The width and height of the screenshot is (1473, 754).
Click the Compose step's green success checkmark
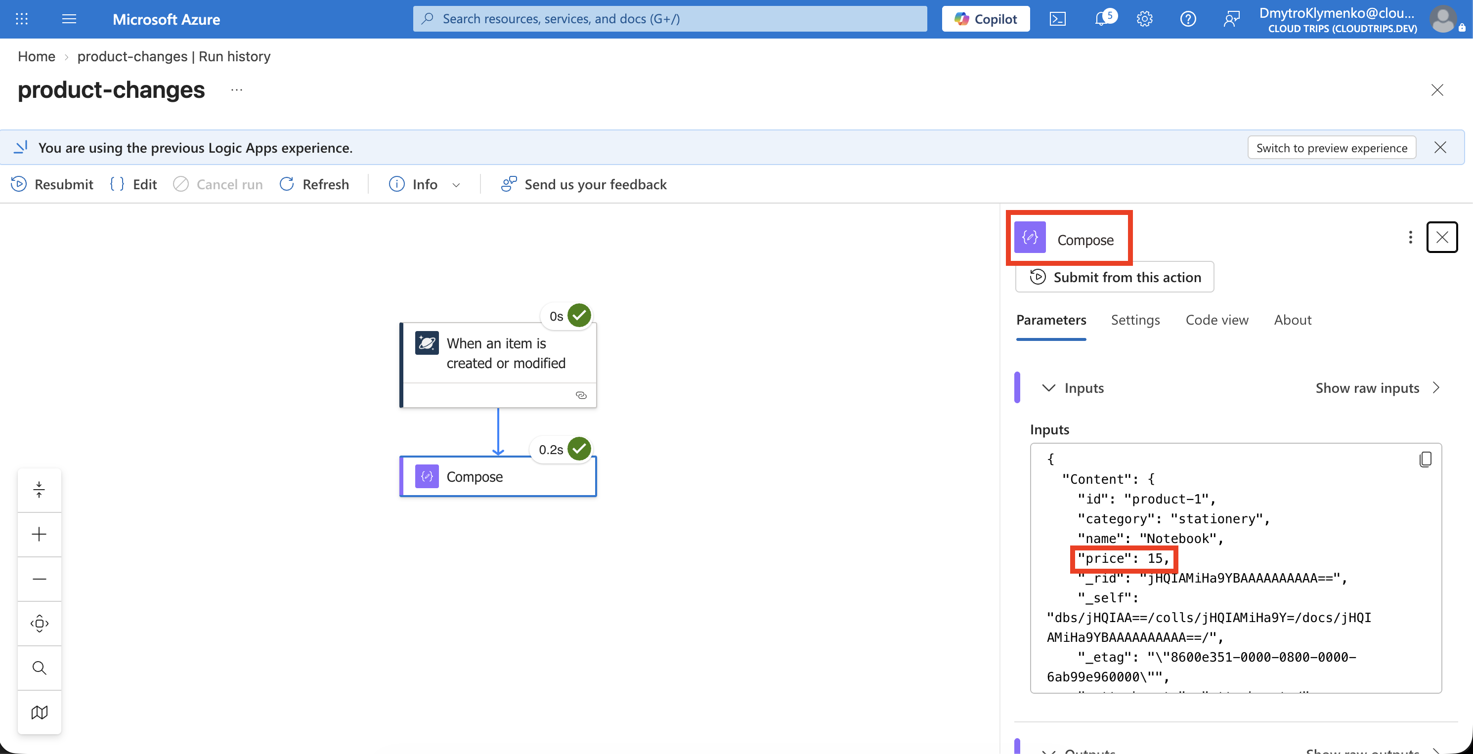(x=579, y=449)
